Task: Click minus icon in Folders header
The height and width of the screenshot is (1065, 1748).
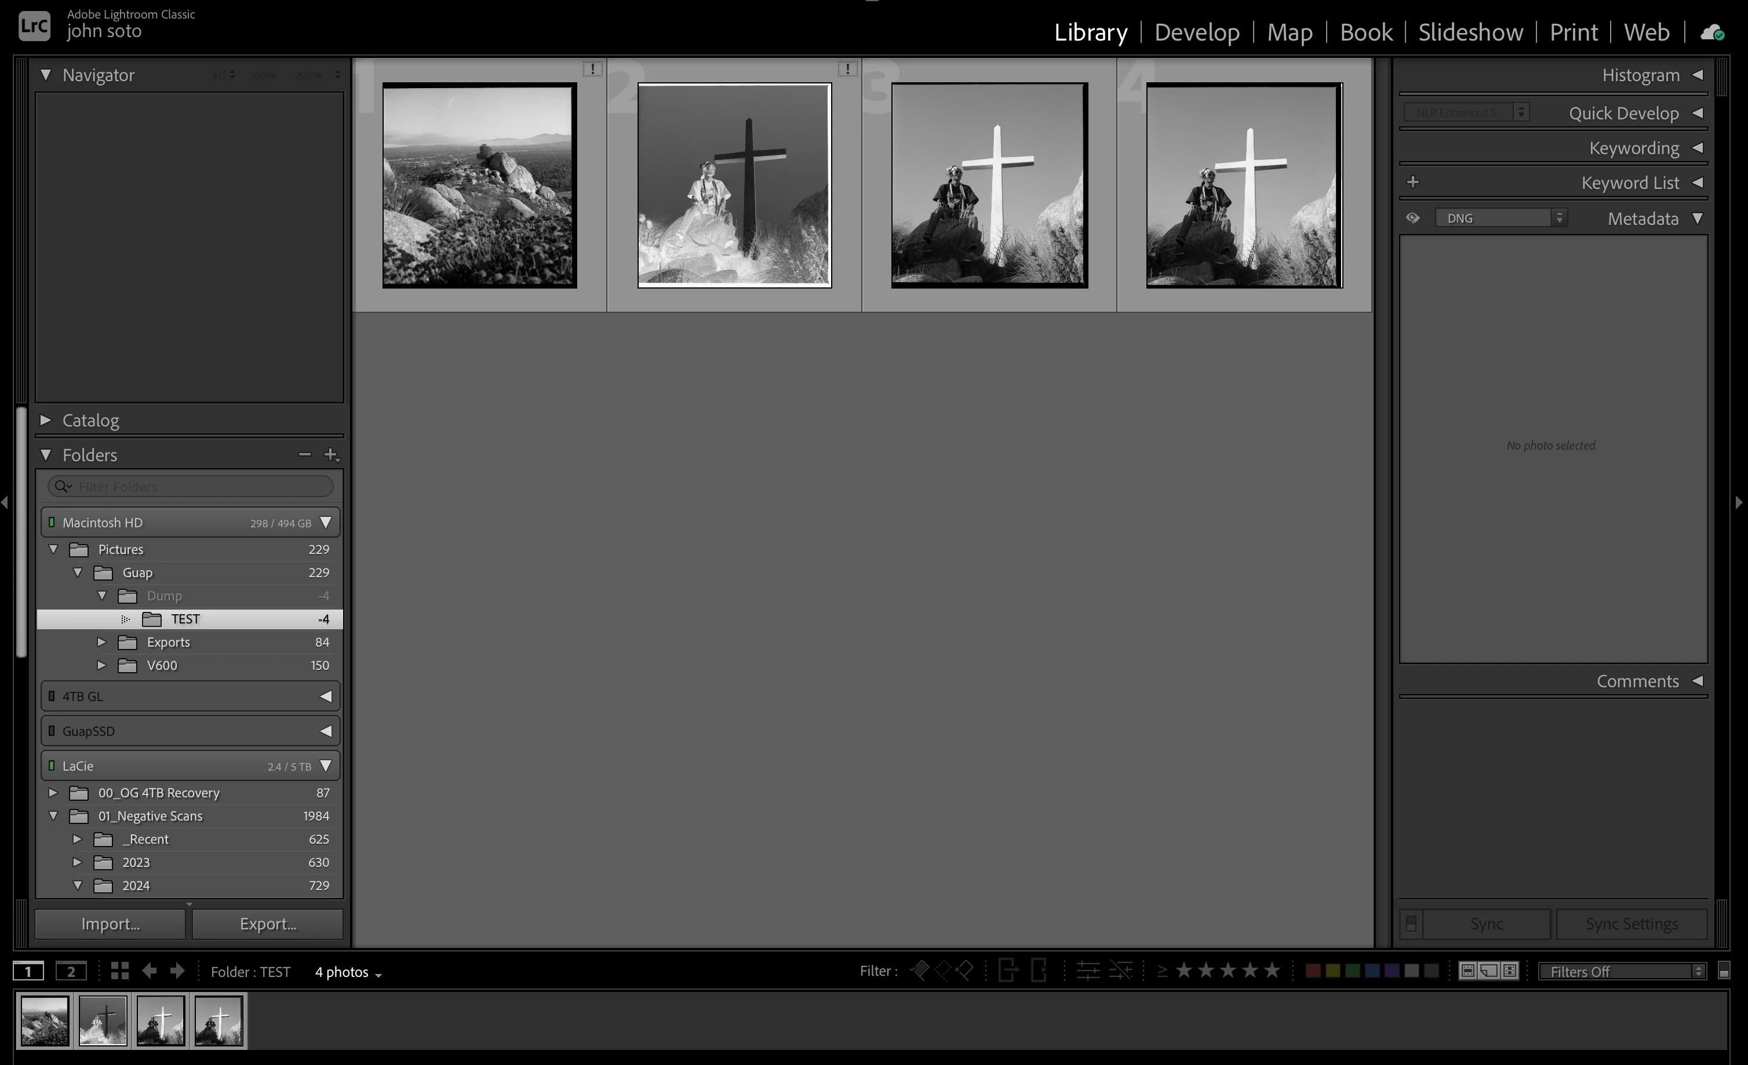Action: [x=304, y=454]
